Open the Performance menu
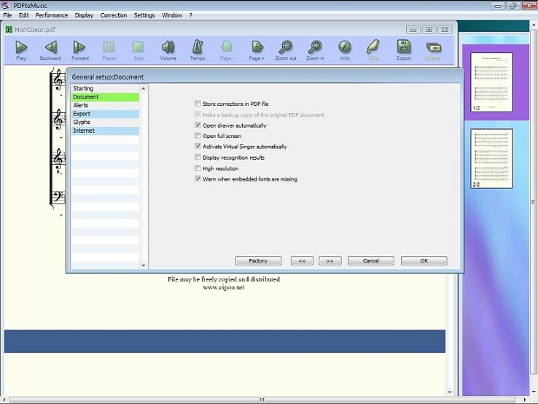This screenshot has width=538, height=404. pyautogui.click(x=51, y=15)
